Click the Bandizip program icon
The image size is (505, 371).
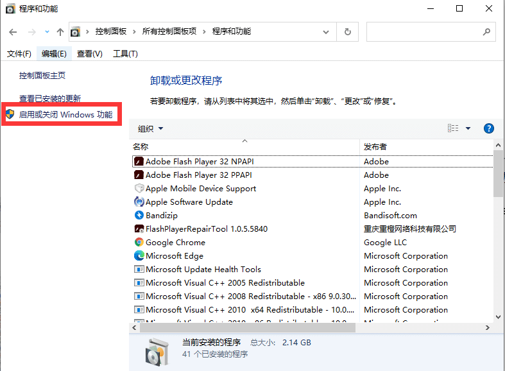139,215
